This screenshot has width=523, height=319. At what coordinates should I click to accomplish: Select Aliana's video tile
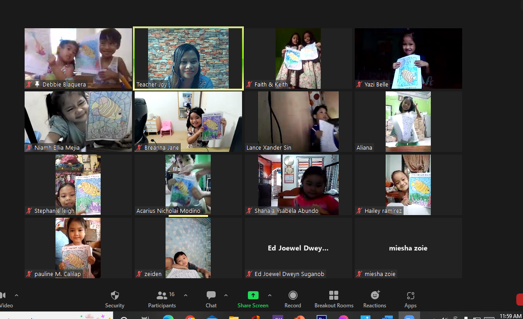tap(408, 121)
